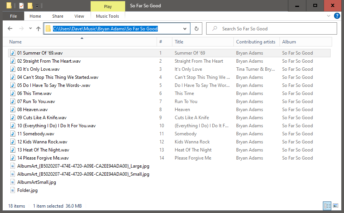Click the Back navigation arrow
The height and width of the screenshot is (213, 344).
point(10,29)
